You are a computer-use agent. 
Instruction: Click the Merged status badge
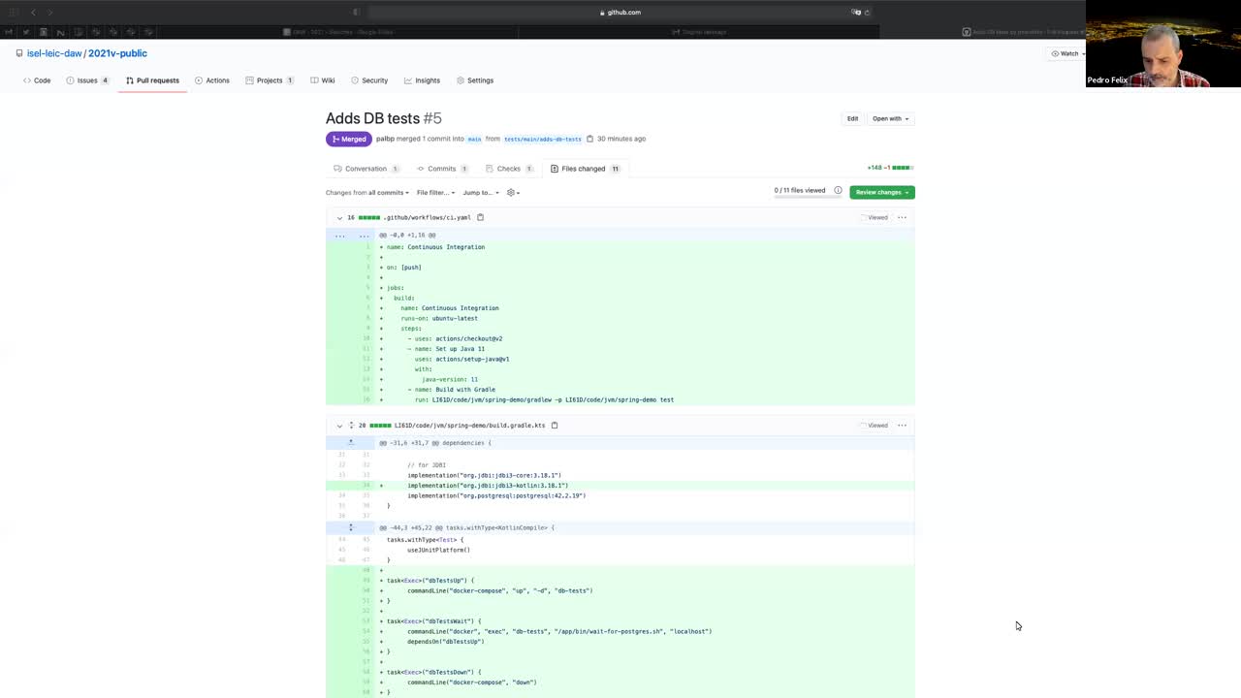click(x=349, y=139)
